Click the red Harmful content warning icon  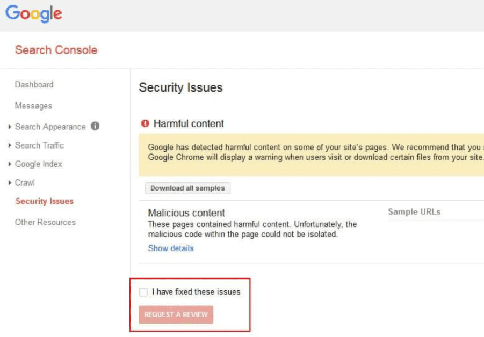coord(145,123)
